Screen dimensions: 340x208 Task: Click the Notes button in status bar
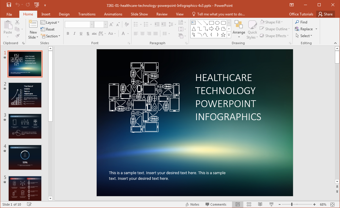(192, 204)
